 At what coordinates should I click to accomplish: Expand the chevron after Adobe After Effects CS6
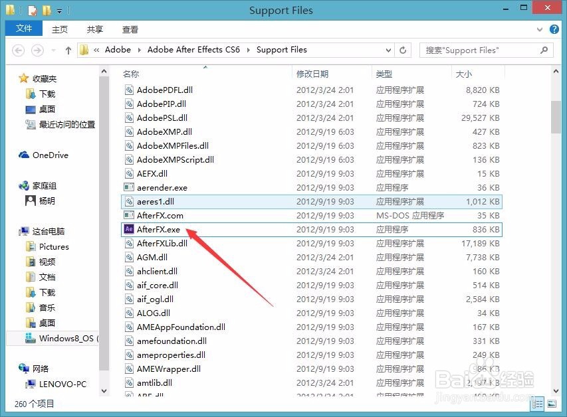[x=248, y=50]
